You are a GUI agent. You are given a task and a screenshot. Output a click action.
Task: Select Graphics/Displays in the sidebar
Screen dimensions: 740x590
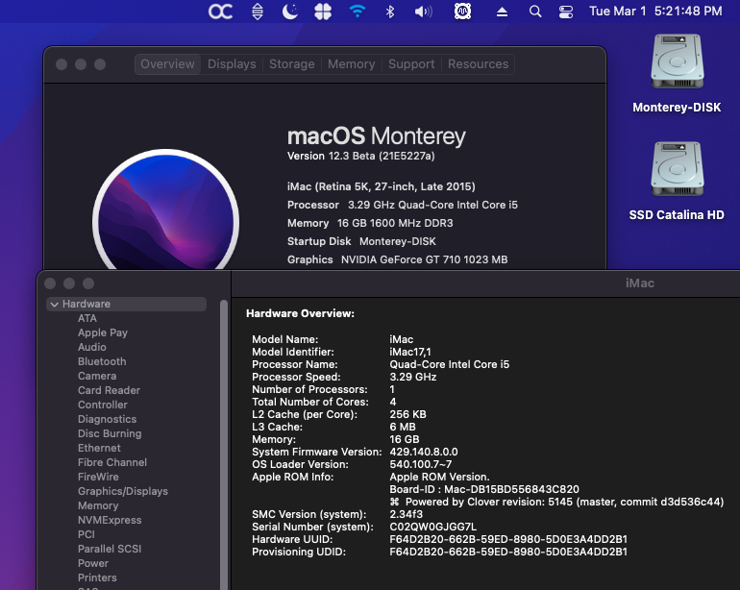click(123, 491)
